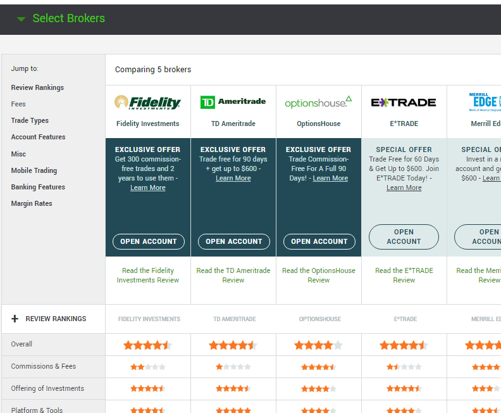Open OptionsHouse's Learn More offer link

[330, 178]
